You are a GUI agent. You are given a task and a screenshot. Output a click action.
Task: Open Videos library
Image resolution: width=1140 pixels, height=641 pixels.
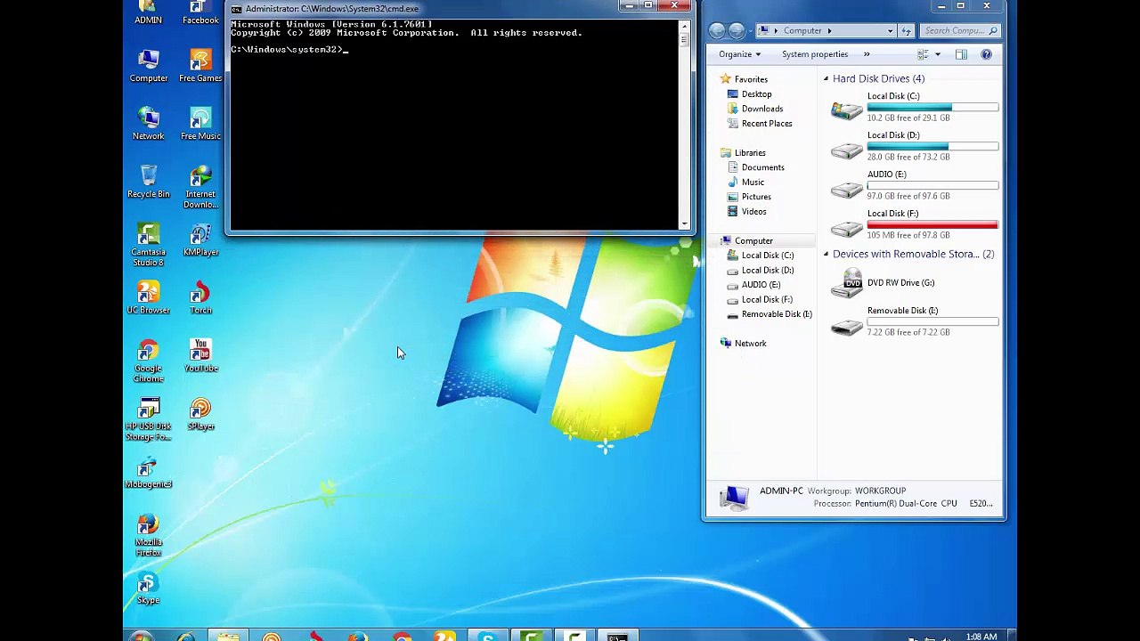753,212
